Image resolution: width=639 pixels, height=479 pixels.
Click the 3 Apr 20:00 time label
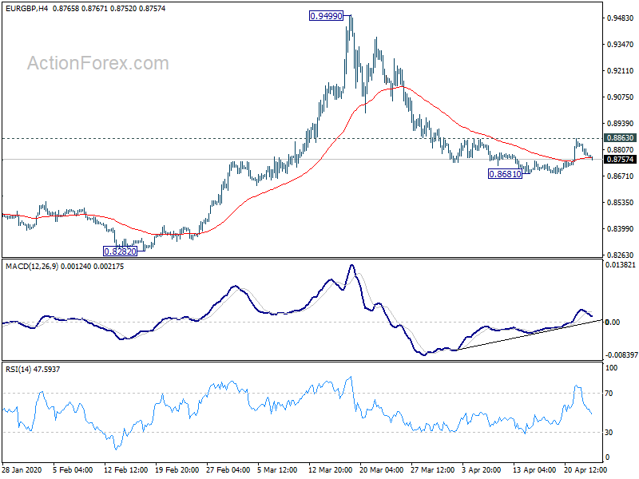click(482, 469)
